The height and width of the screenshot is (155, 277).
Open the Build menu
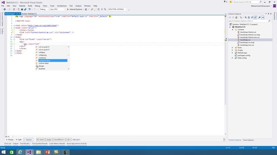(30, 6)
